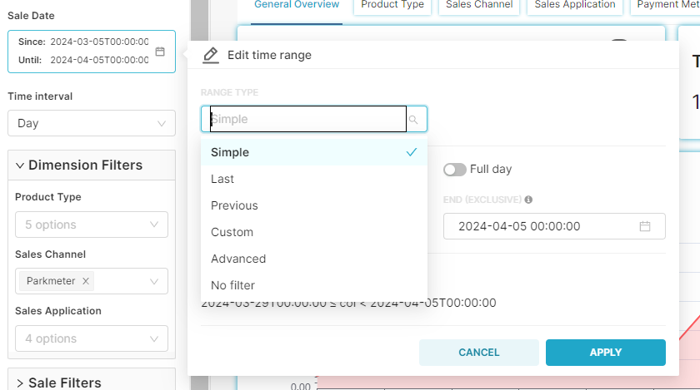
Task: Click the Edit time range title
Action: pos(270,55)
